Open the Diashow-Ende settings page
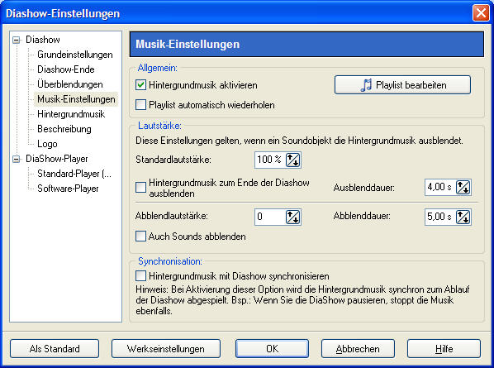Screen dimensions: 494x368 (x=66, y=69)
